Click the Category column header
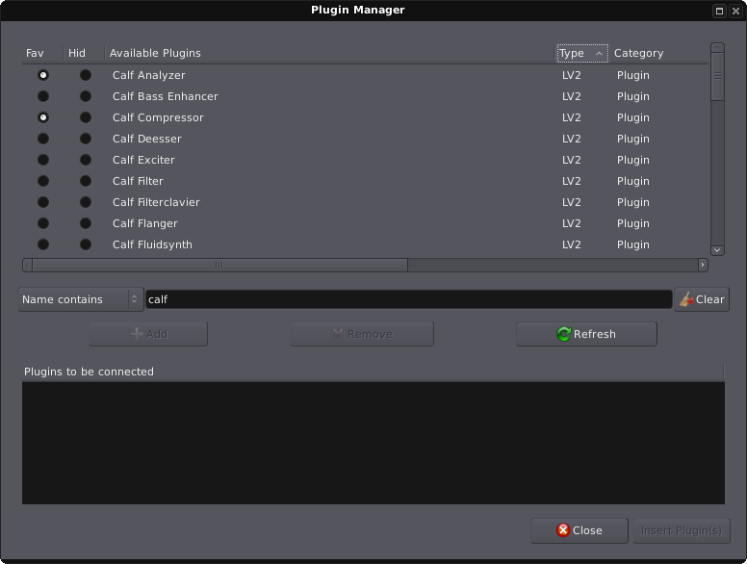 [x=639, y=53]
